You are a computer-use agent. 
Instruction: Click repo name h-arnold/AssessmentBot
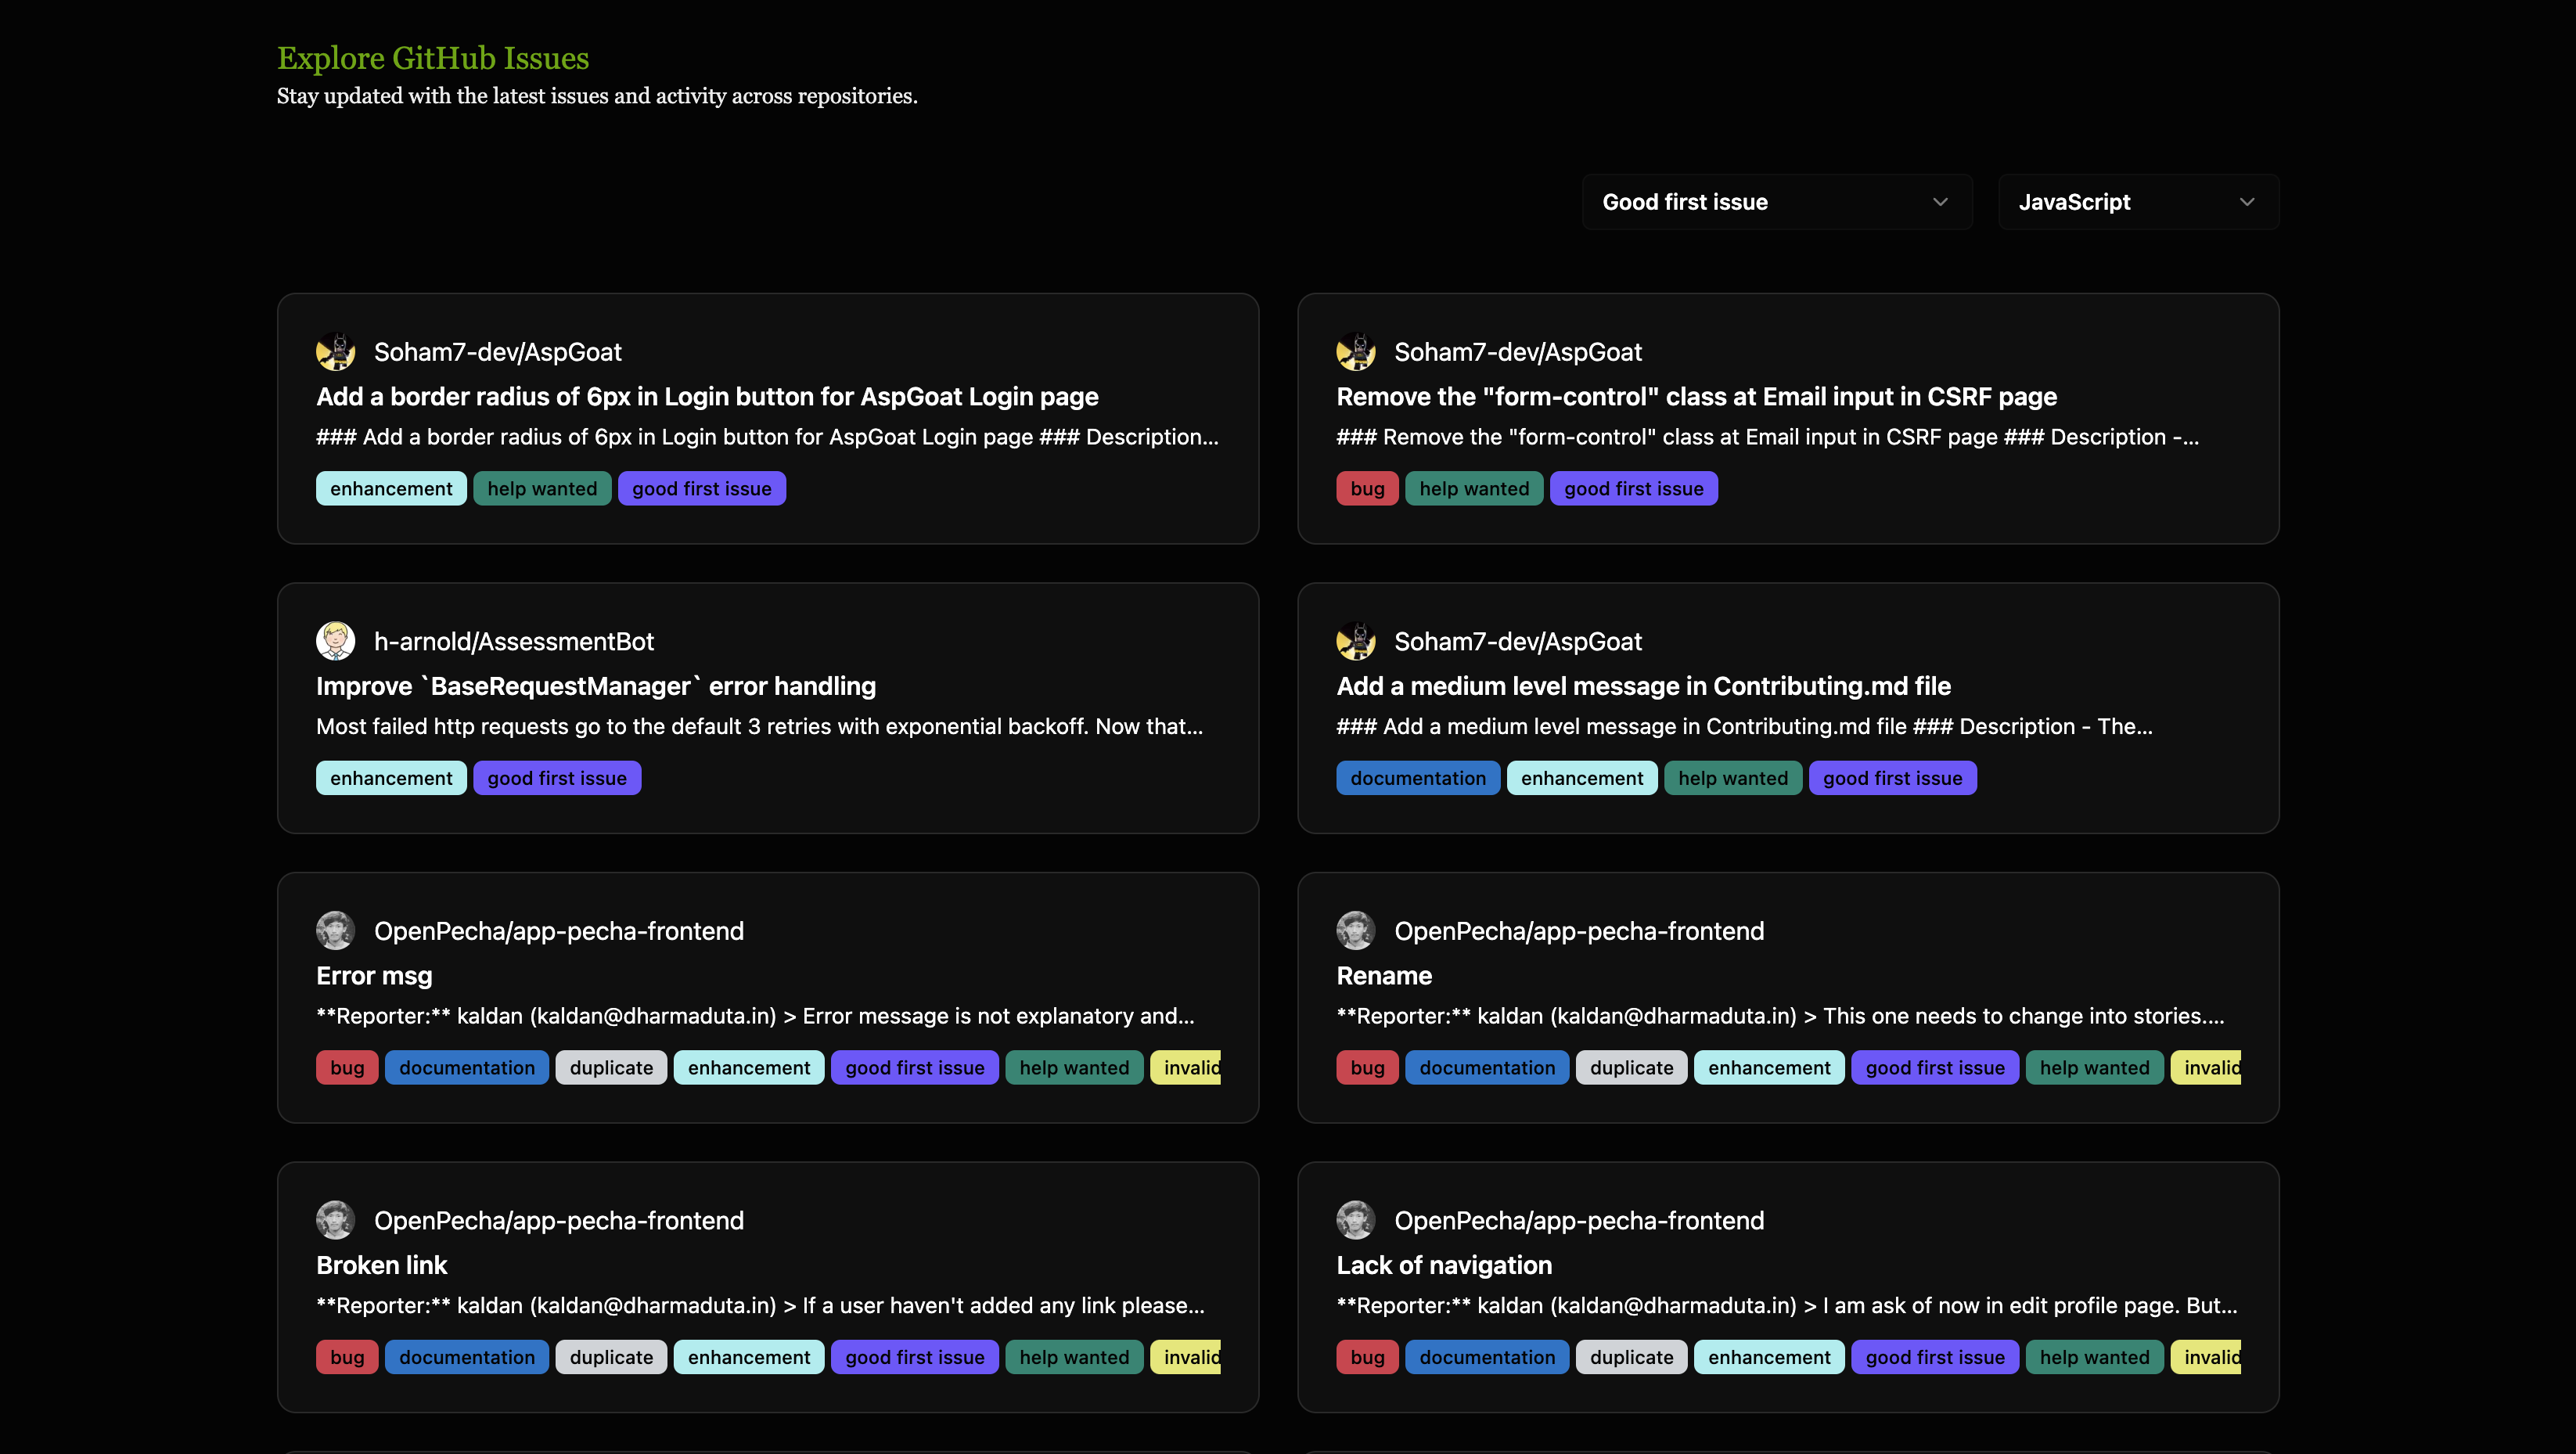[x=514, y=641]
